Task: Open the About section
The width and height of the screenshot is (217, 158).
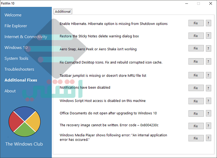Action: tap(10, 91)
